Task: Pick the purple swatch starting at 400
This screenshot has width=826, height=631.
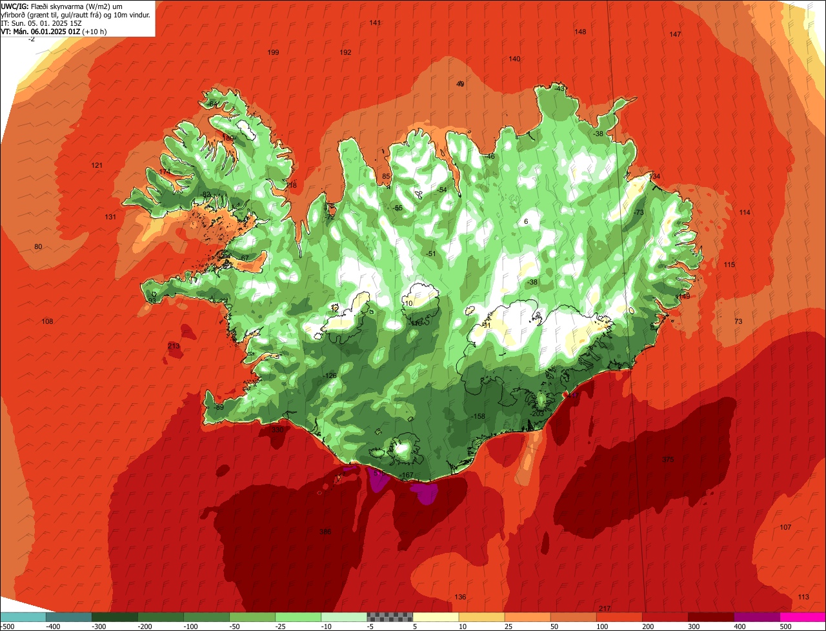Action: click(x=756, y=617)
